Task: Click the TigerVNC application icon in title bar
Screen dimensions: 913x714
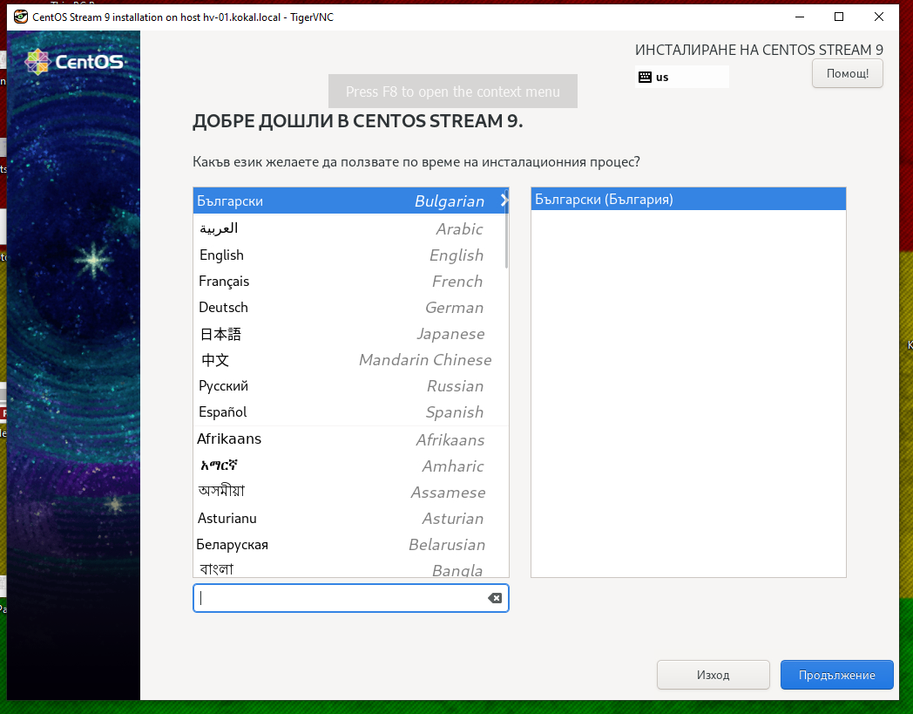Action: [20, 17]
